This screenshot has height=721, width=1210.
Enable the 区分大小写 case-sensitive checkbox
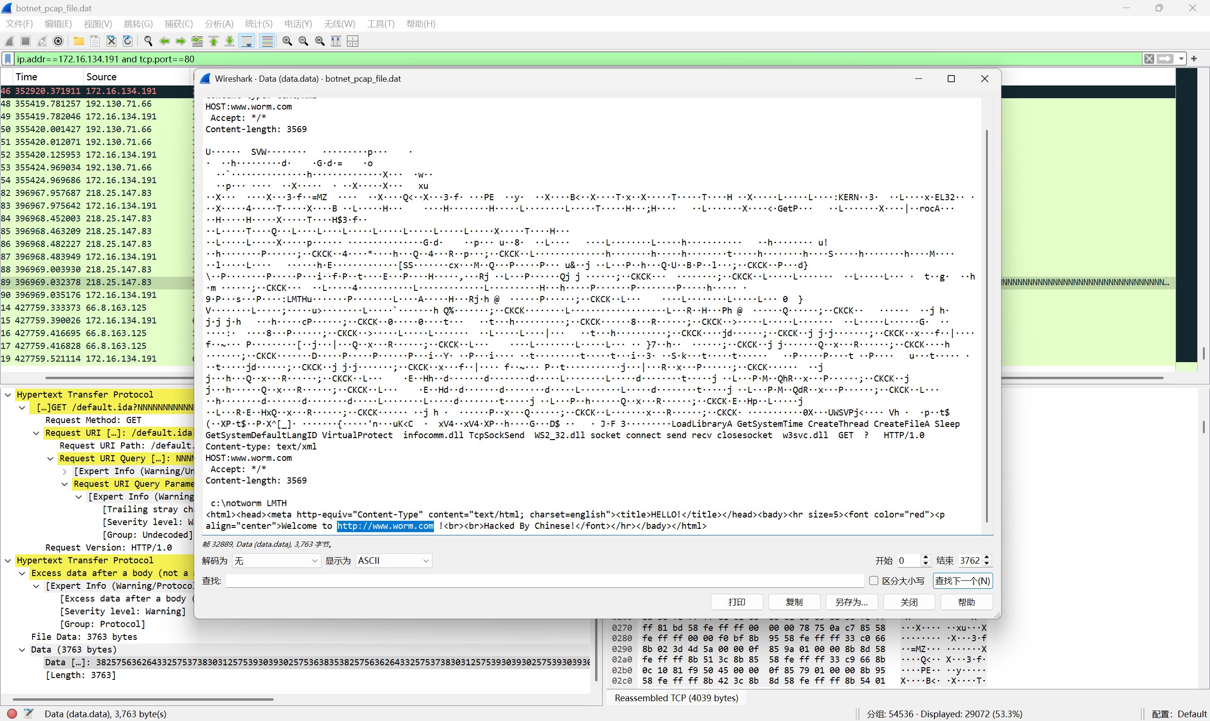coord(873,581)
